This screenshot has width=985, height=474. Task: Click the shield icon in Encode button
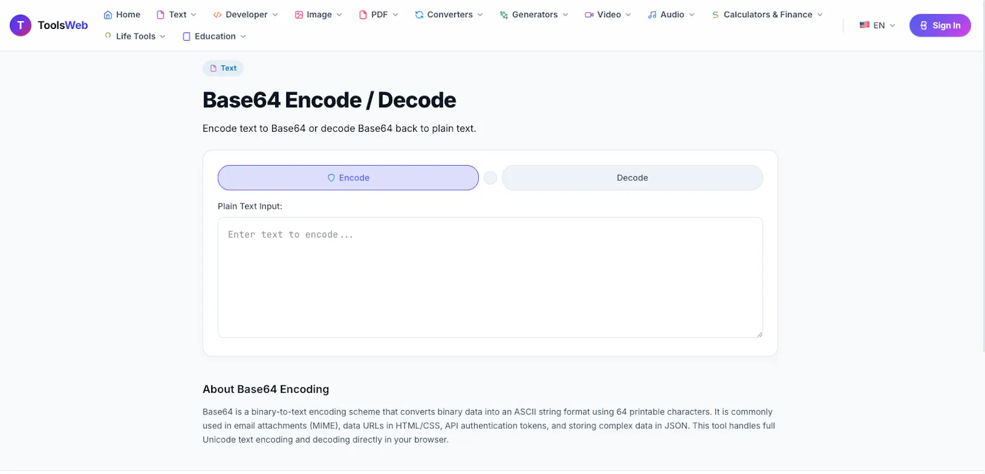tap(331, 178)
